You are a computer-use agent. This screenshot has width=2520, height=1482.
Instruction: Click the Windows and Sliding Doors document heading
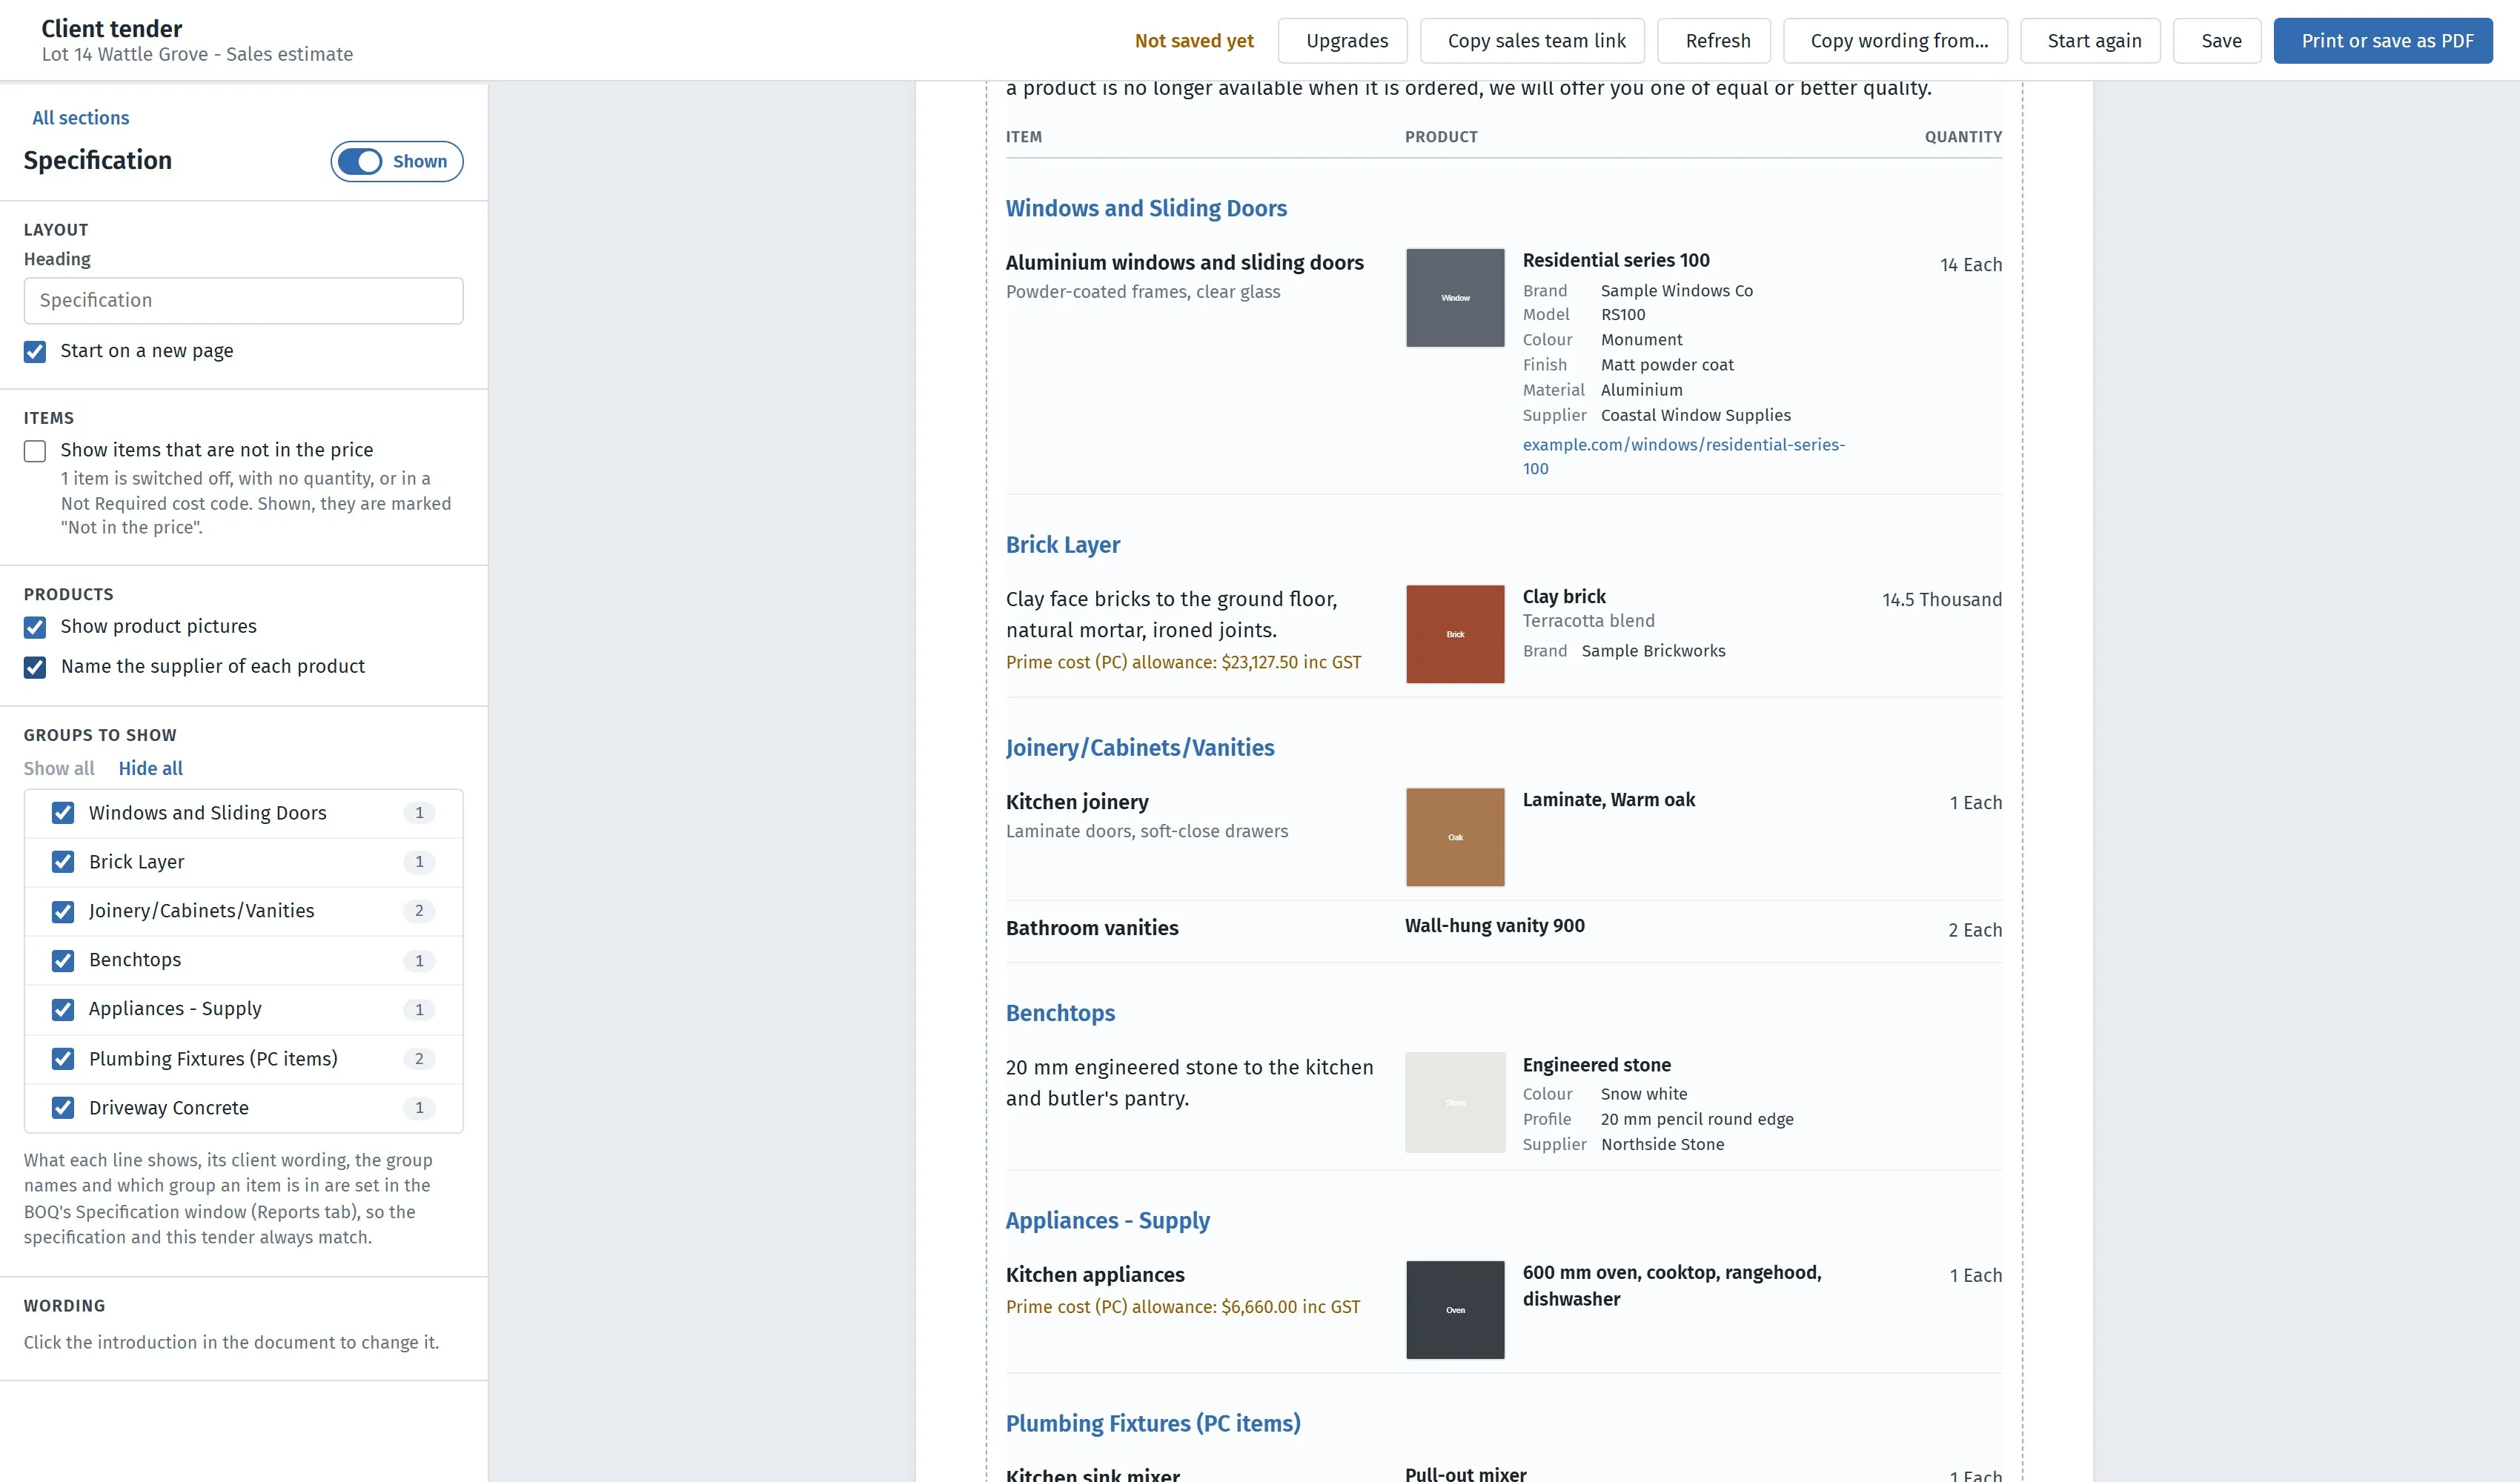[1146, 208]
